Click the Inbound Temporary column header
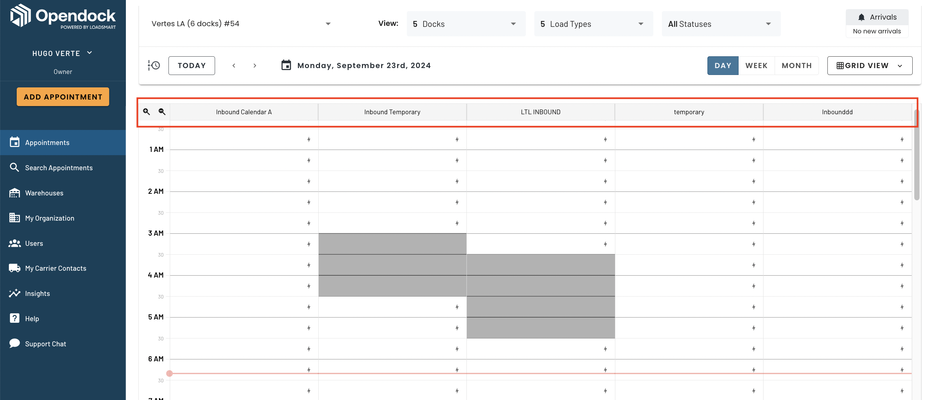The width and height of the screenshot is (931, 400). point(392,112)
